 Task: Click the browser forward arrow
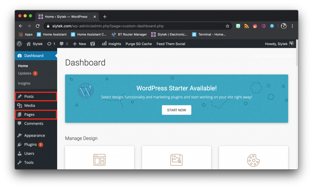pyautogui.click(x=29, y=26)
